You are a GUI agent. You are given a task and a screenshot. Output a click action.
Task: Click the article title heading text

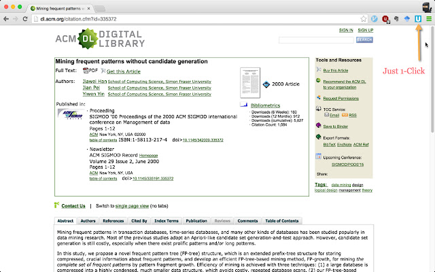(131, 61)
